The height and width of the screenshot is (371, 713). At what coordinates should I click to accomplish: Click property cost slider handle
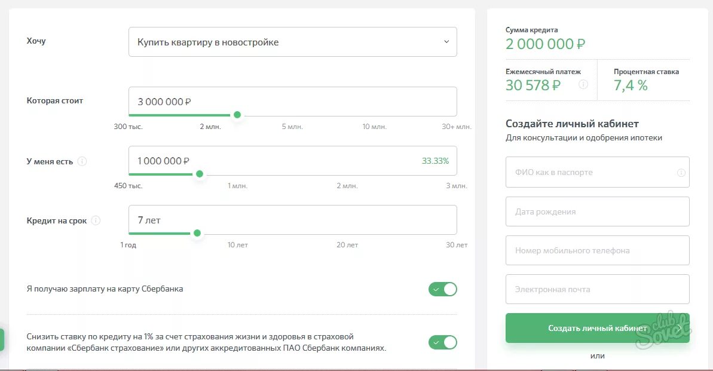pyautogui.click(x=237, y=115)
